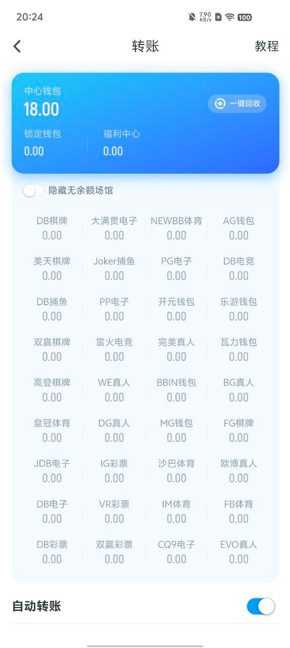
Task: Open the 教程 tutorial link
Action: pos(267,46)
